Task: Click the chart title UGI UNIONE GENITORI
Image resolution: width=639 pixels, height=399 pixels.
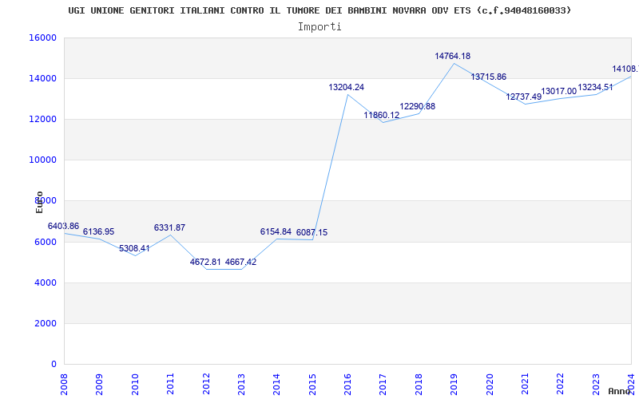Action: pyautogui.click(x=319, y=10)
